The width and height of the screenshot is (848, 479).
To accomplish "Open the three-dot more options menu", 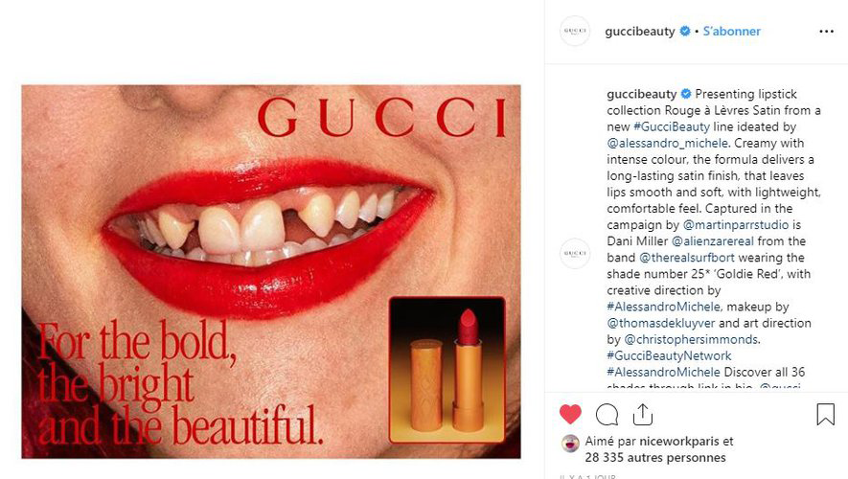I will click(x=826, y=32).
